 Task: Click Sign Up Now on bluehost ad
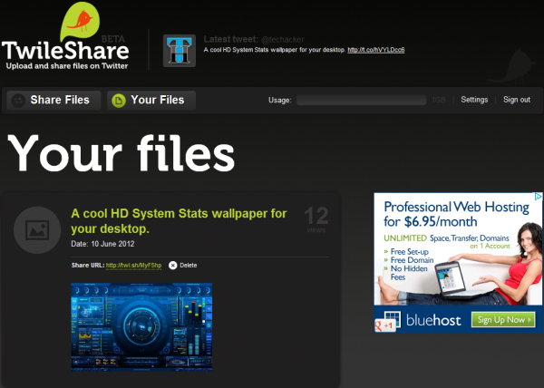coord(503,320)
